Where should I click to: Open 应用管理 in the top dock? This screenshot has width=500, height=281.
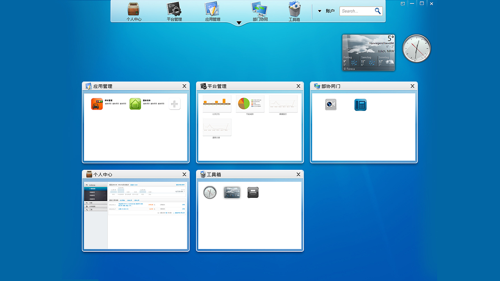[212, 11]
